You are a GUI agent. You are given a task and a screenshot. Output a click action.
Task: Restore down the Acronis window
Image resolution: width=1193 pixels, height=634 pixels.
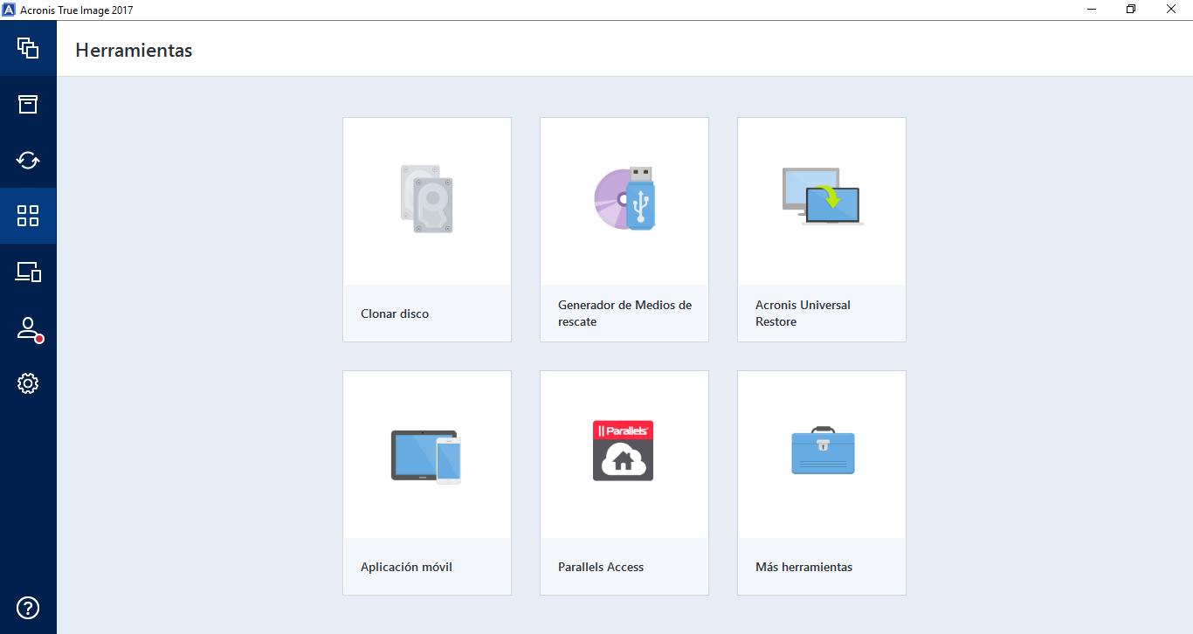tap(1132, 10)
